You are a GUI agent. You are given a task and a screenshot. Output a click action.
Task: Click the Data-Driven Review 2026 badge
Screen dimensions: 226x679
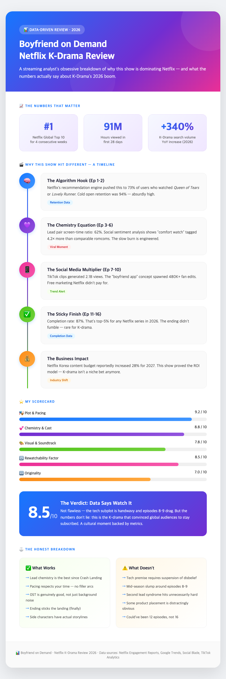tap(52, 30)
